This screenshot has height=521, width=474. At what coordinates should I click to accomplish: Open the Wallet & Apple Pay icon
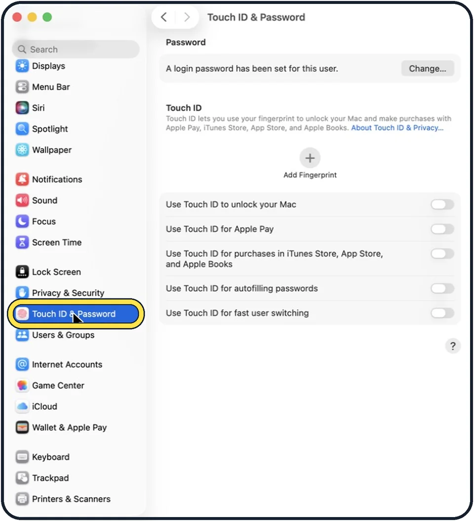point(22,427)
